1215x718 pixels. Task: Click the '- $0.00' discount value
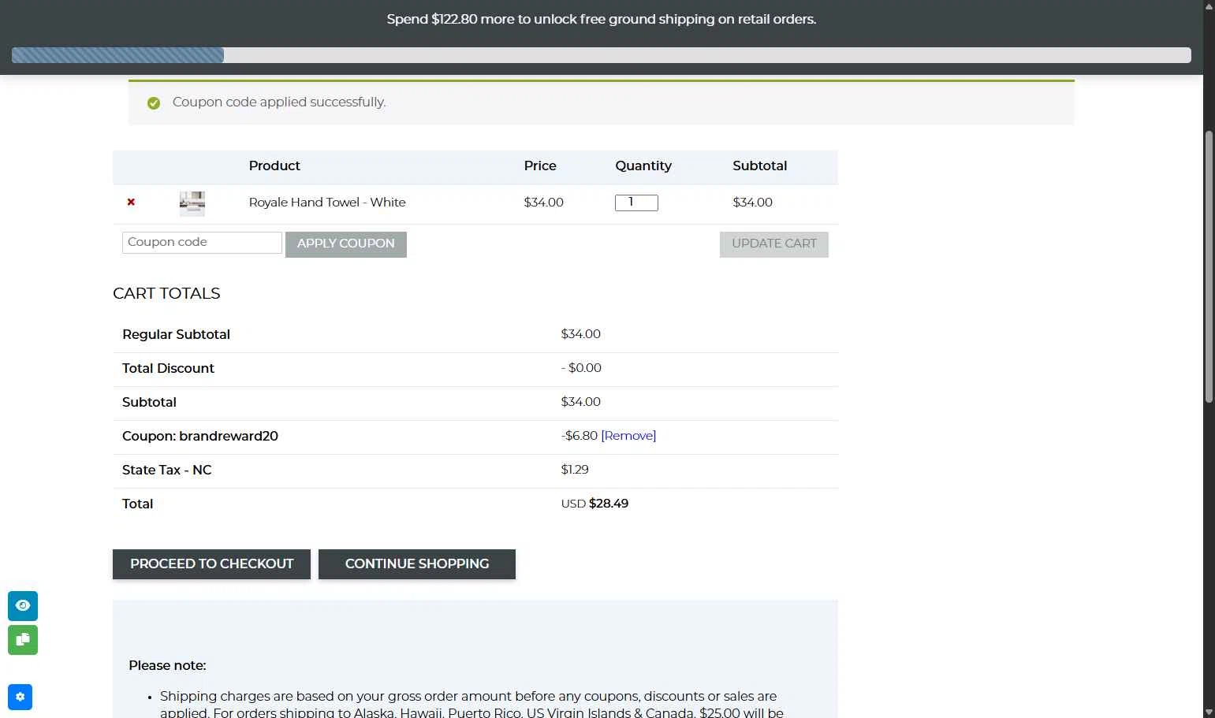coord(581,368)
